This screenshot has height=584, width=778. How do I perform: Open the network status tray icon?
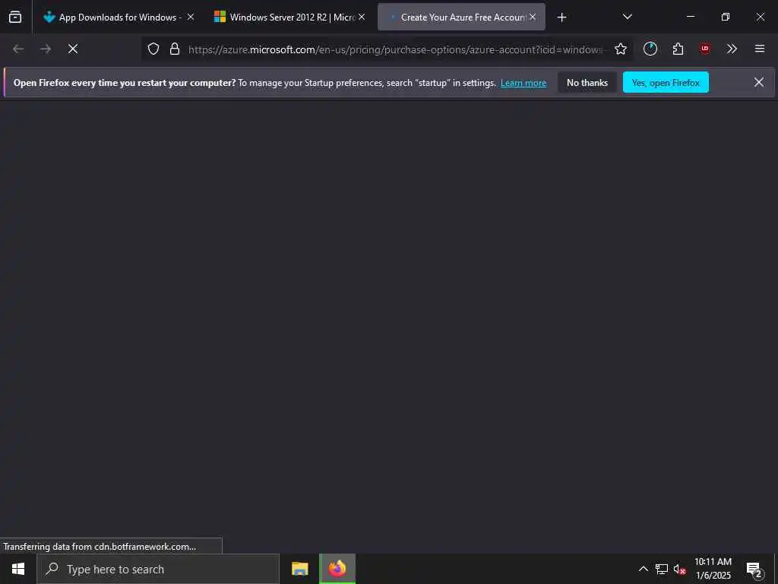(x=662, y=569)
